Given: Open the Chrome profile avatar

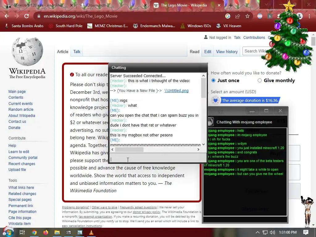Looking at the screenshot, I should [x=300, y=16].
